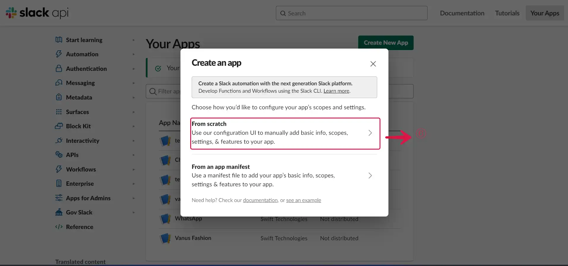Screen dimensions: 568x266
Task: Open the documentation help link
Action: point(260,200)
